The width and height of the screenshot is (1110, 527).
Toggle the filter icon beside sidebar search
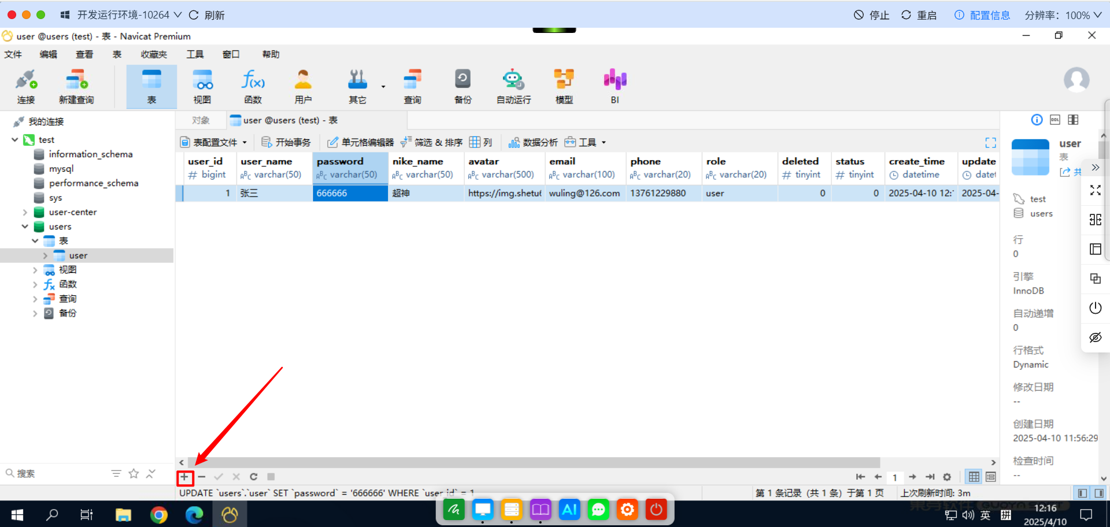(116, 474)
